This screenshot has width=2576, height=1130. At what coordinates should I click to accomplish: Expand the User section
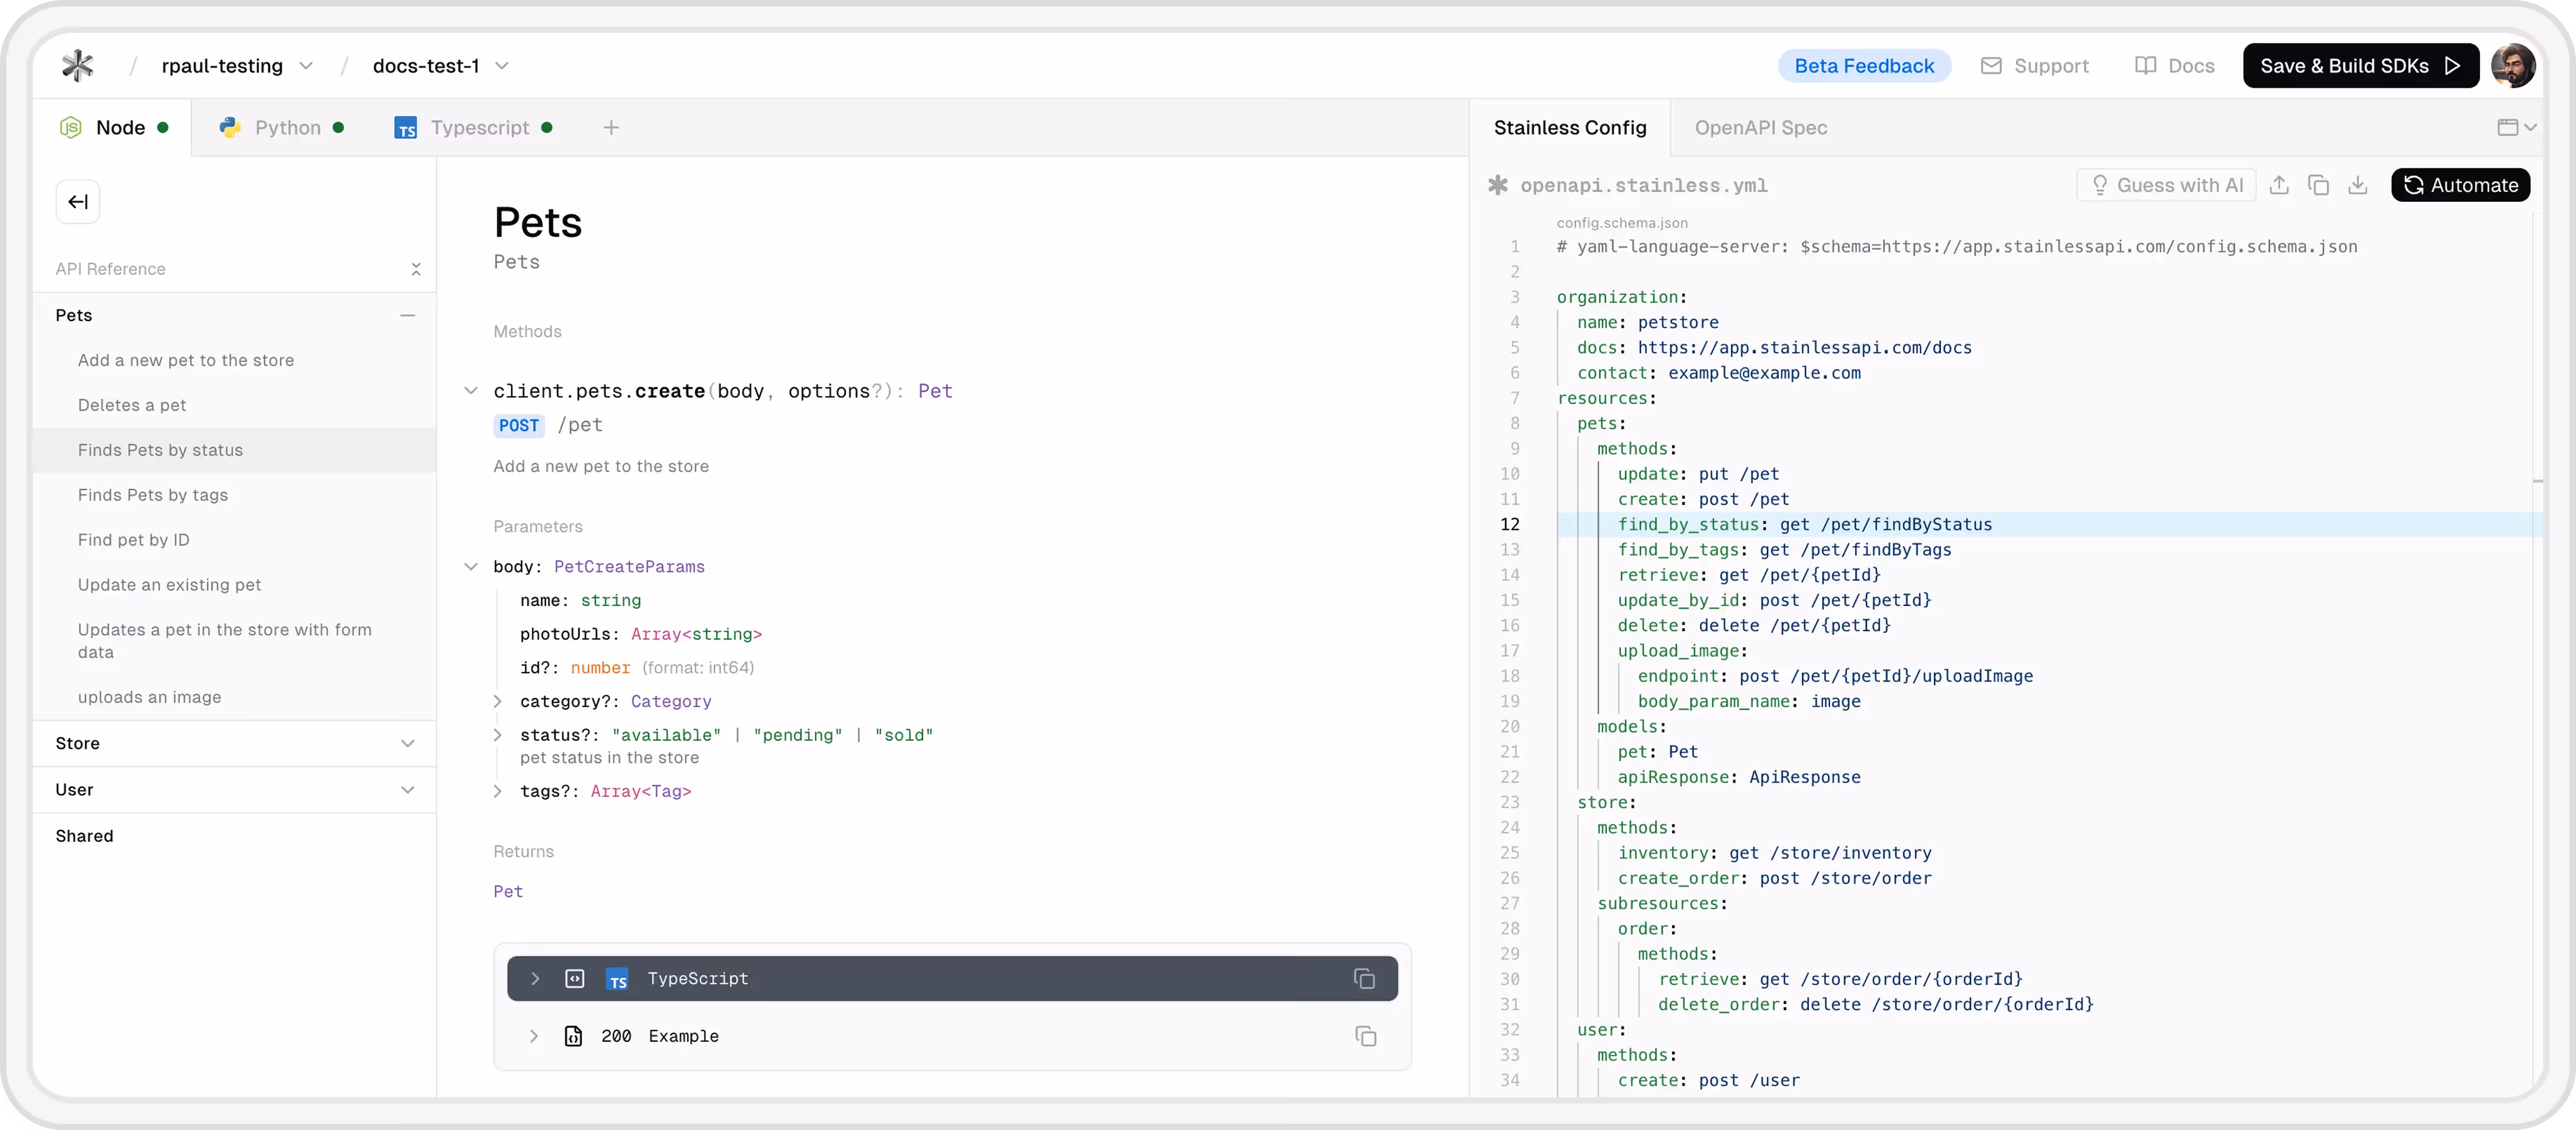click(407, 790)
